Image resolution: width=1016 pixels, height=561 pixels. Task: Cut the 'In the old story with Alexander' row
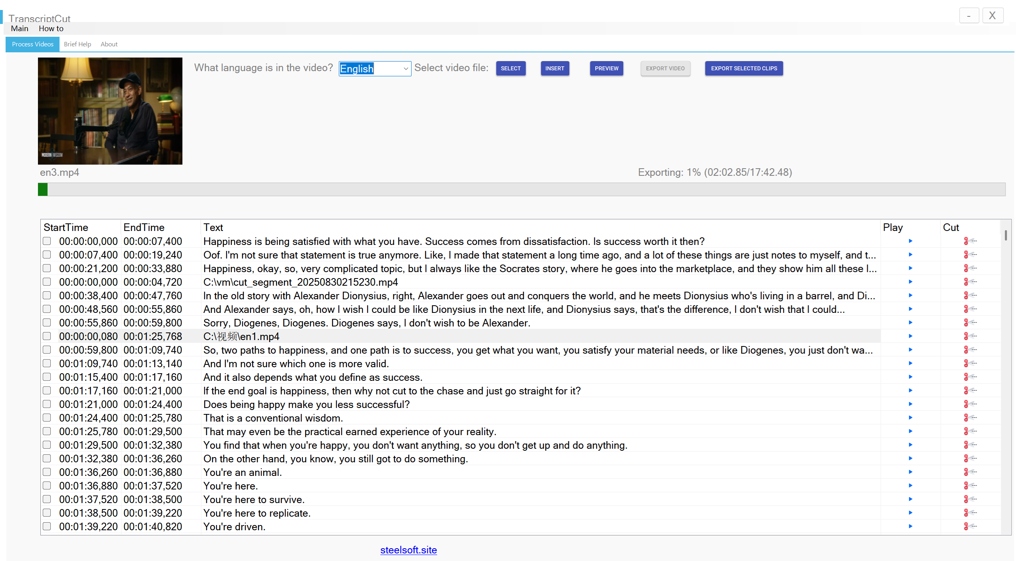(x=970, y=295)
